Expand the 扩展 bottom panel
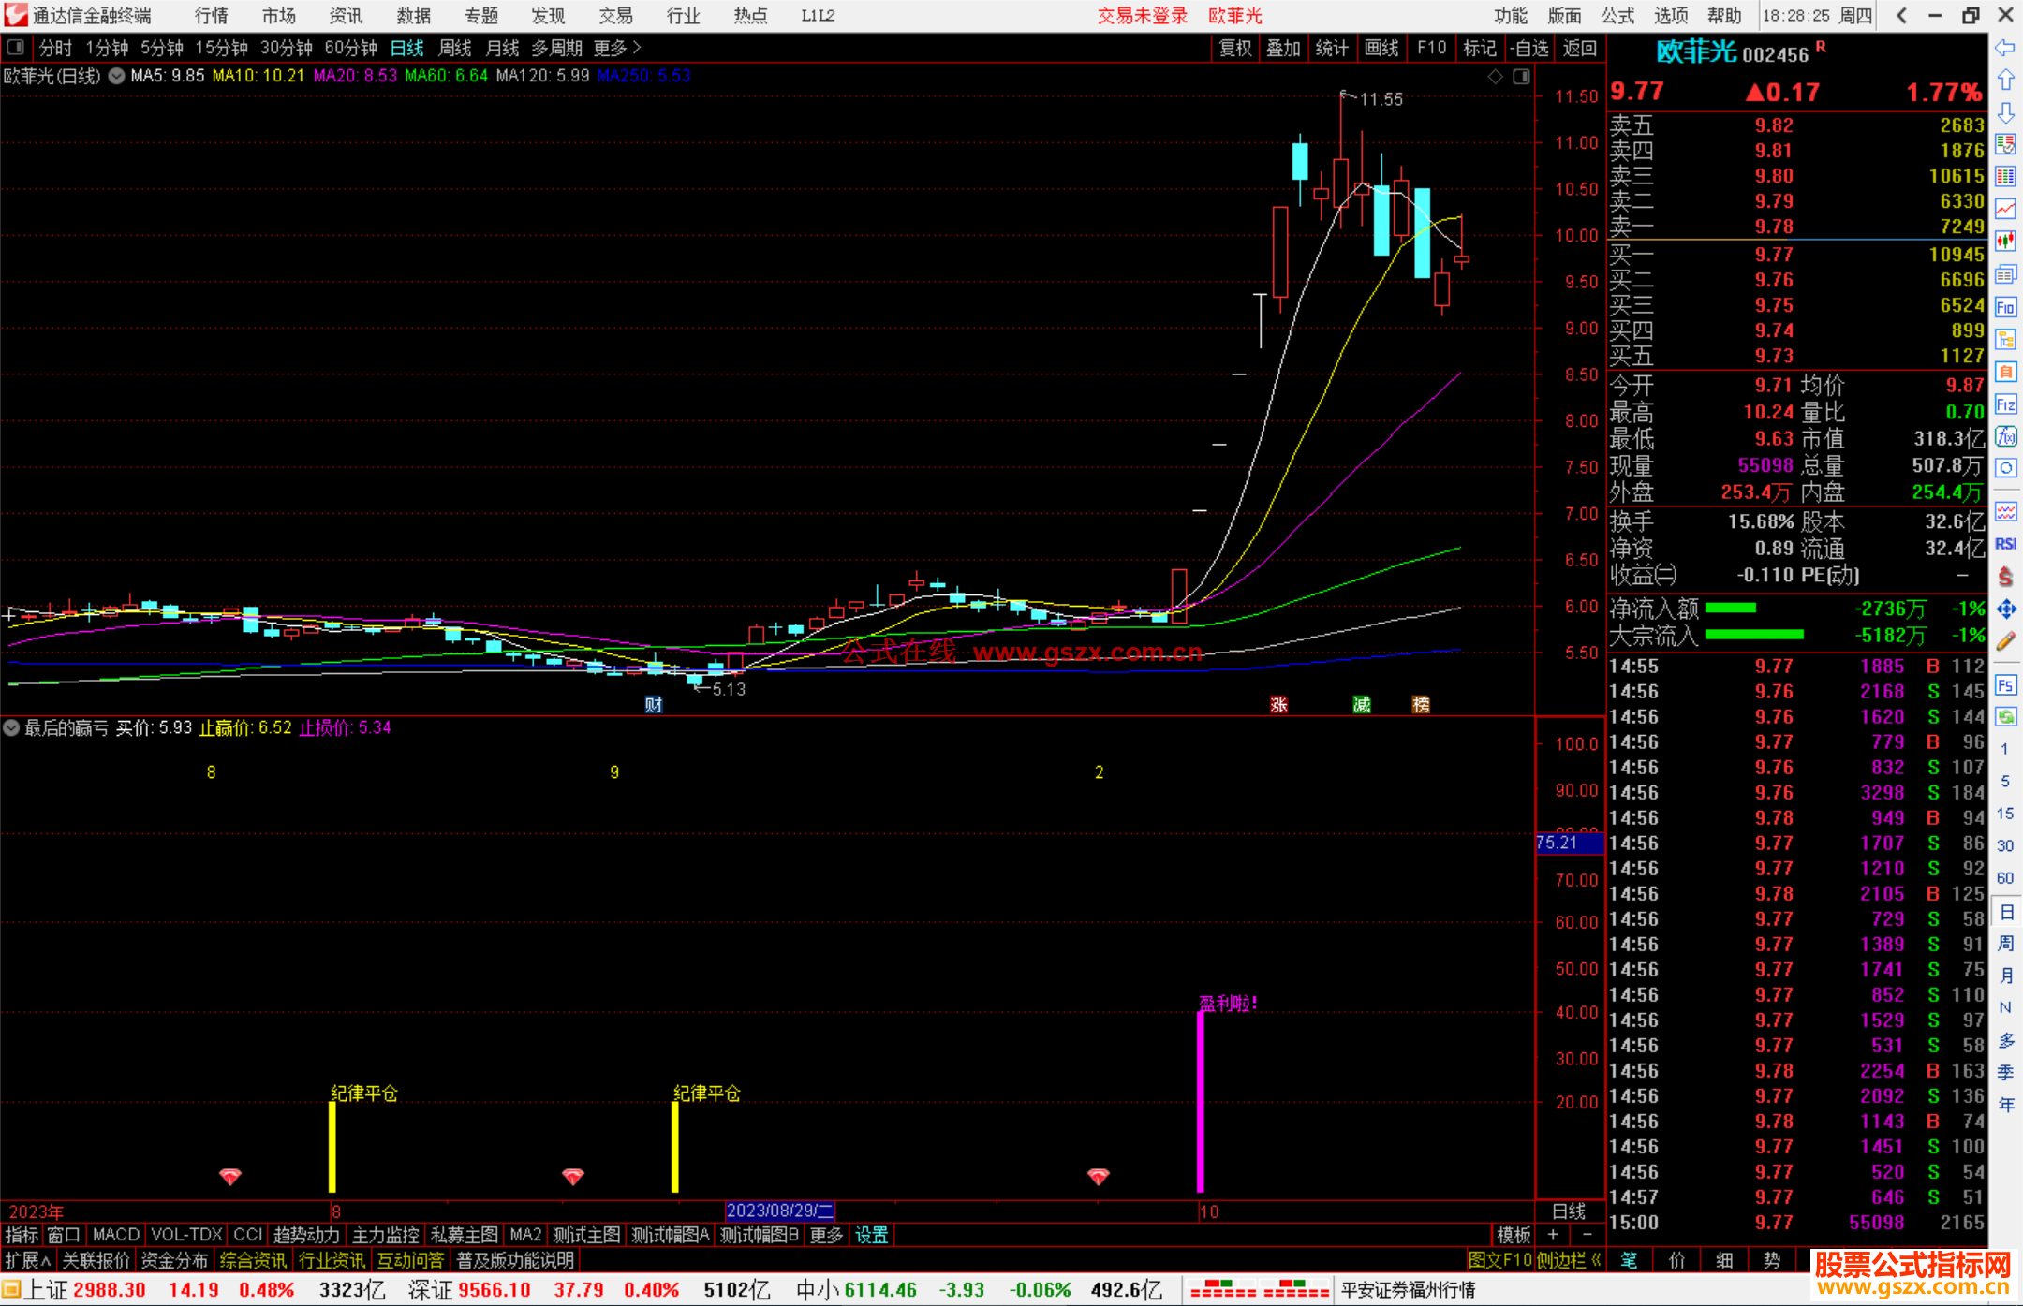Image resolution: width=2023 pixels, height=1306 pixels. [28, 1260]
